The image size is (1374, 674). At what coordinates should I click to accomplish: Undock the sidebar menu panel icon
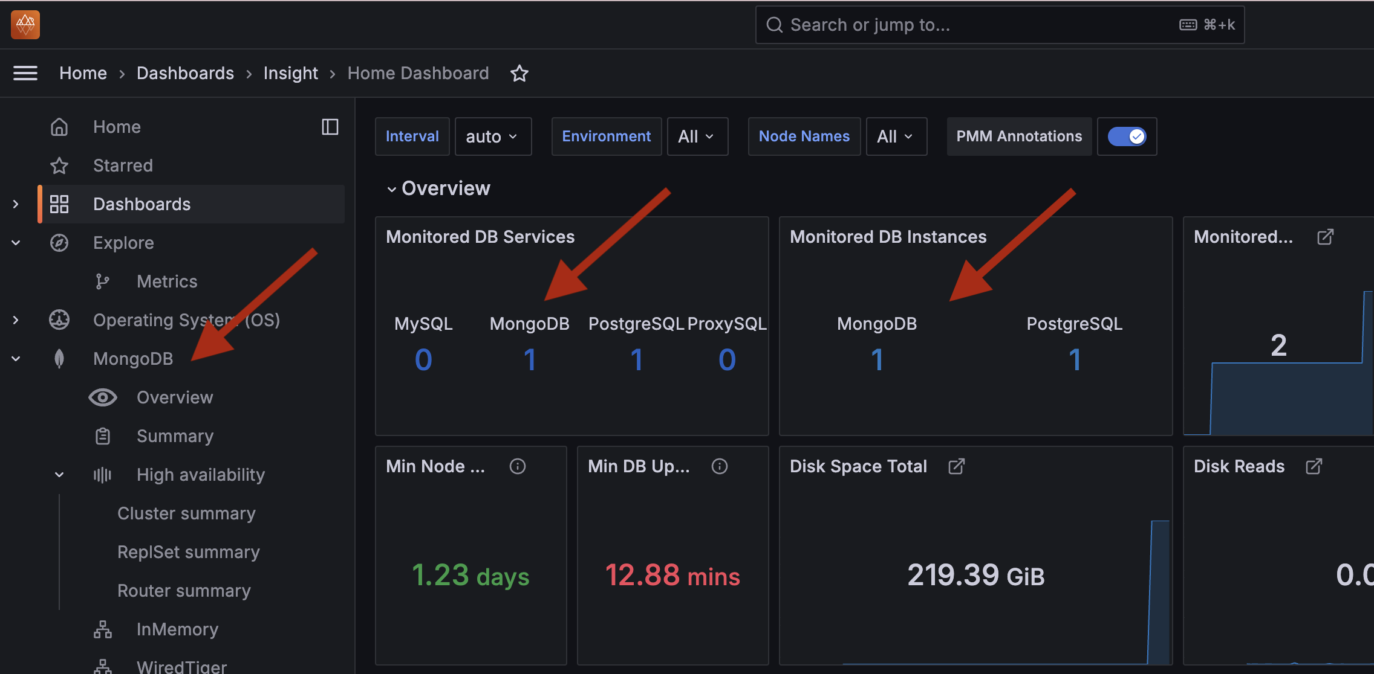point(330,127)
